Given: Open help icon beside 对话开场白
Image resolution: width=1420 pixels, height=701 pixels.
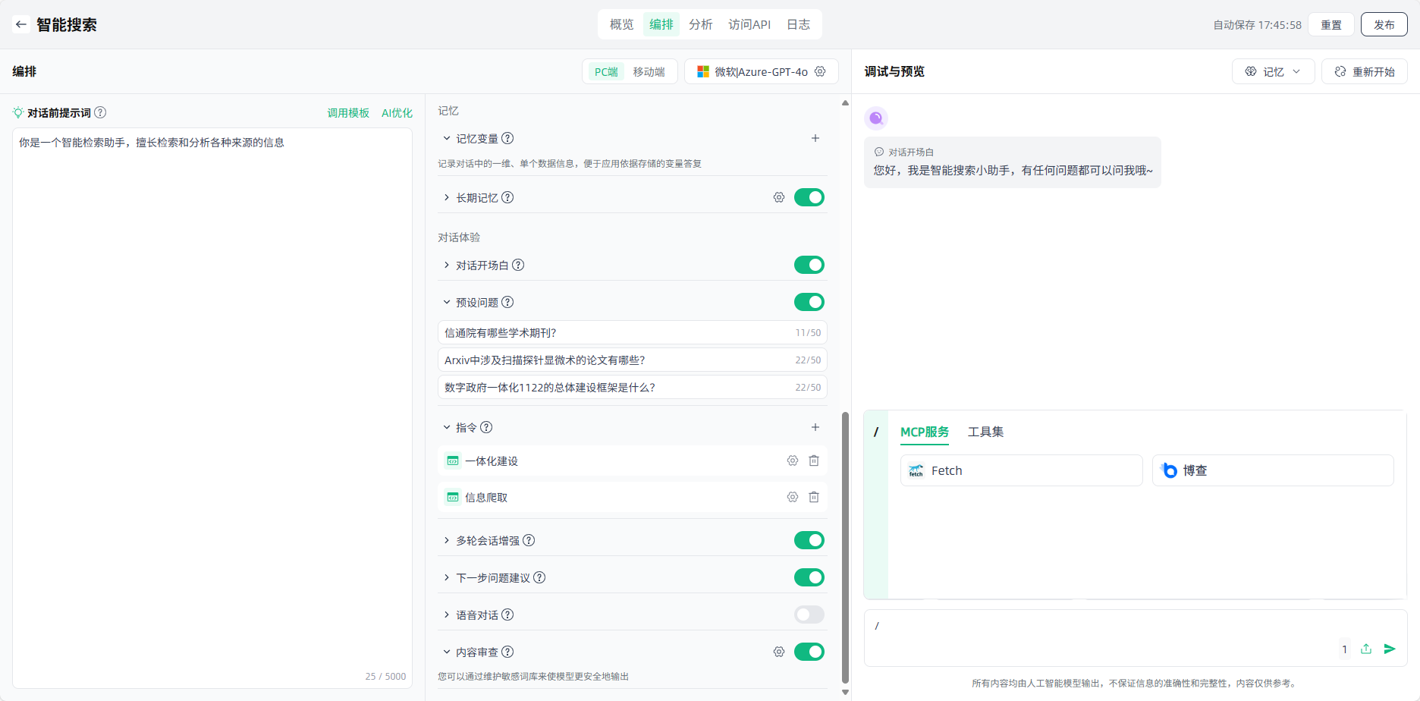Looking at the screenshot, I should tap(518, 265).
